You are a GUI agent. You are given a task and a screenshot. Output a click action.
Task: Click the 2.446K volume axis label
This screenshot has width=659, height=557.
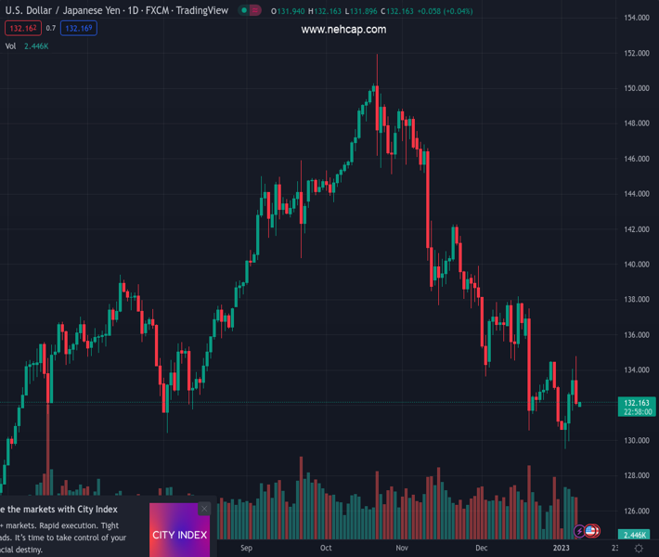(636, 535)
